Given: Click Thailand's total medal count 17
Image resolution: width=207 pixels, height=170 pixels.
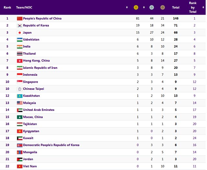Looking at the screenshot, I should pyautogui.click(x=176, y=54).
